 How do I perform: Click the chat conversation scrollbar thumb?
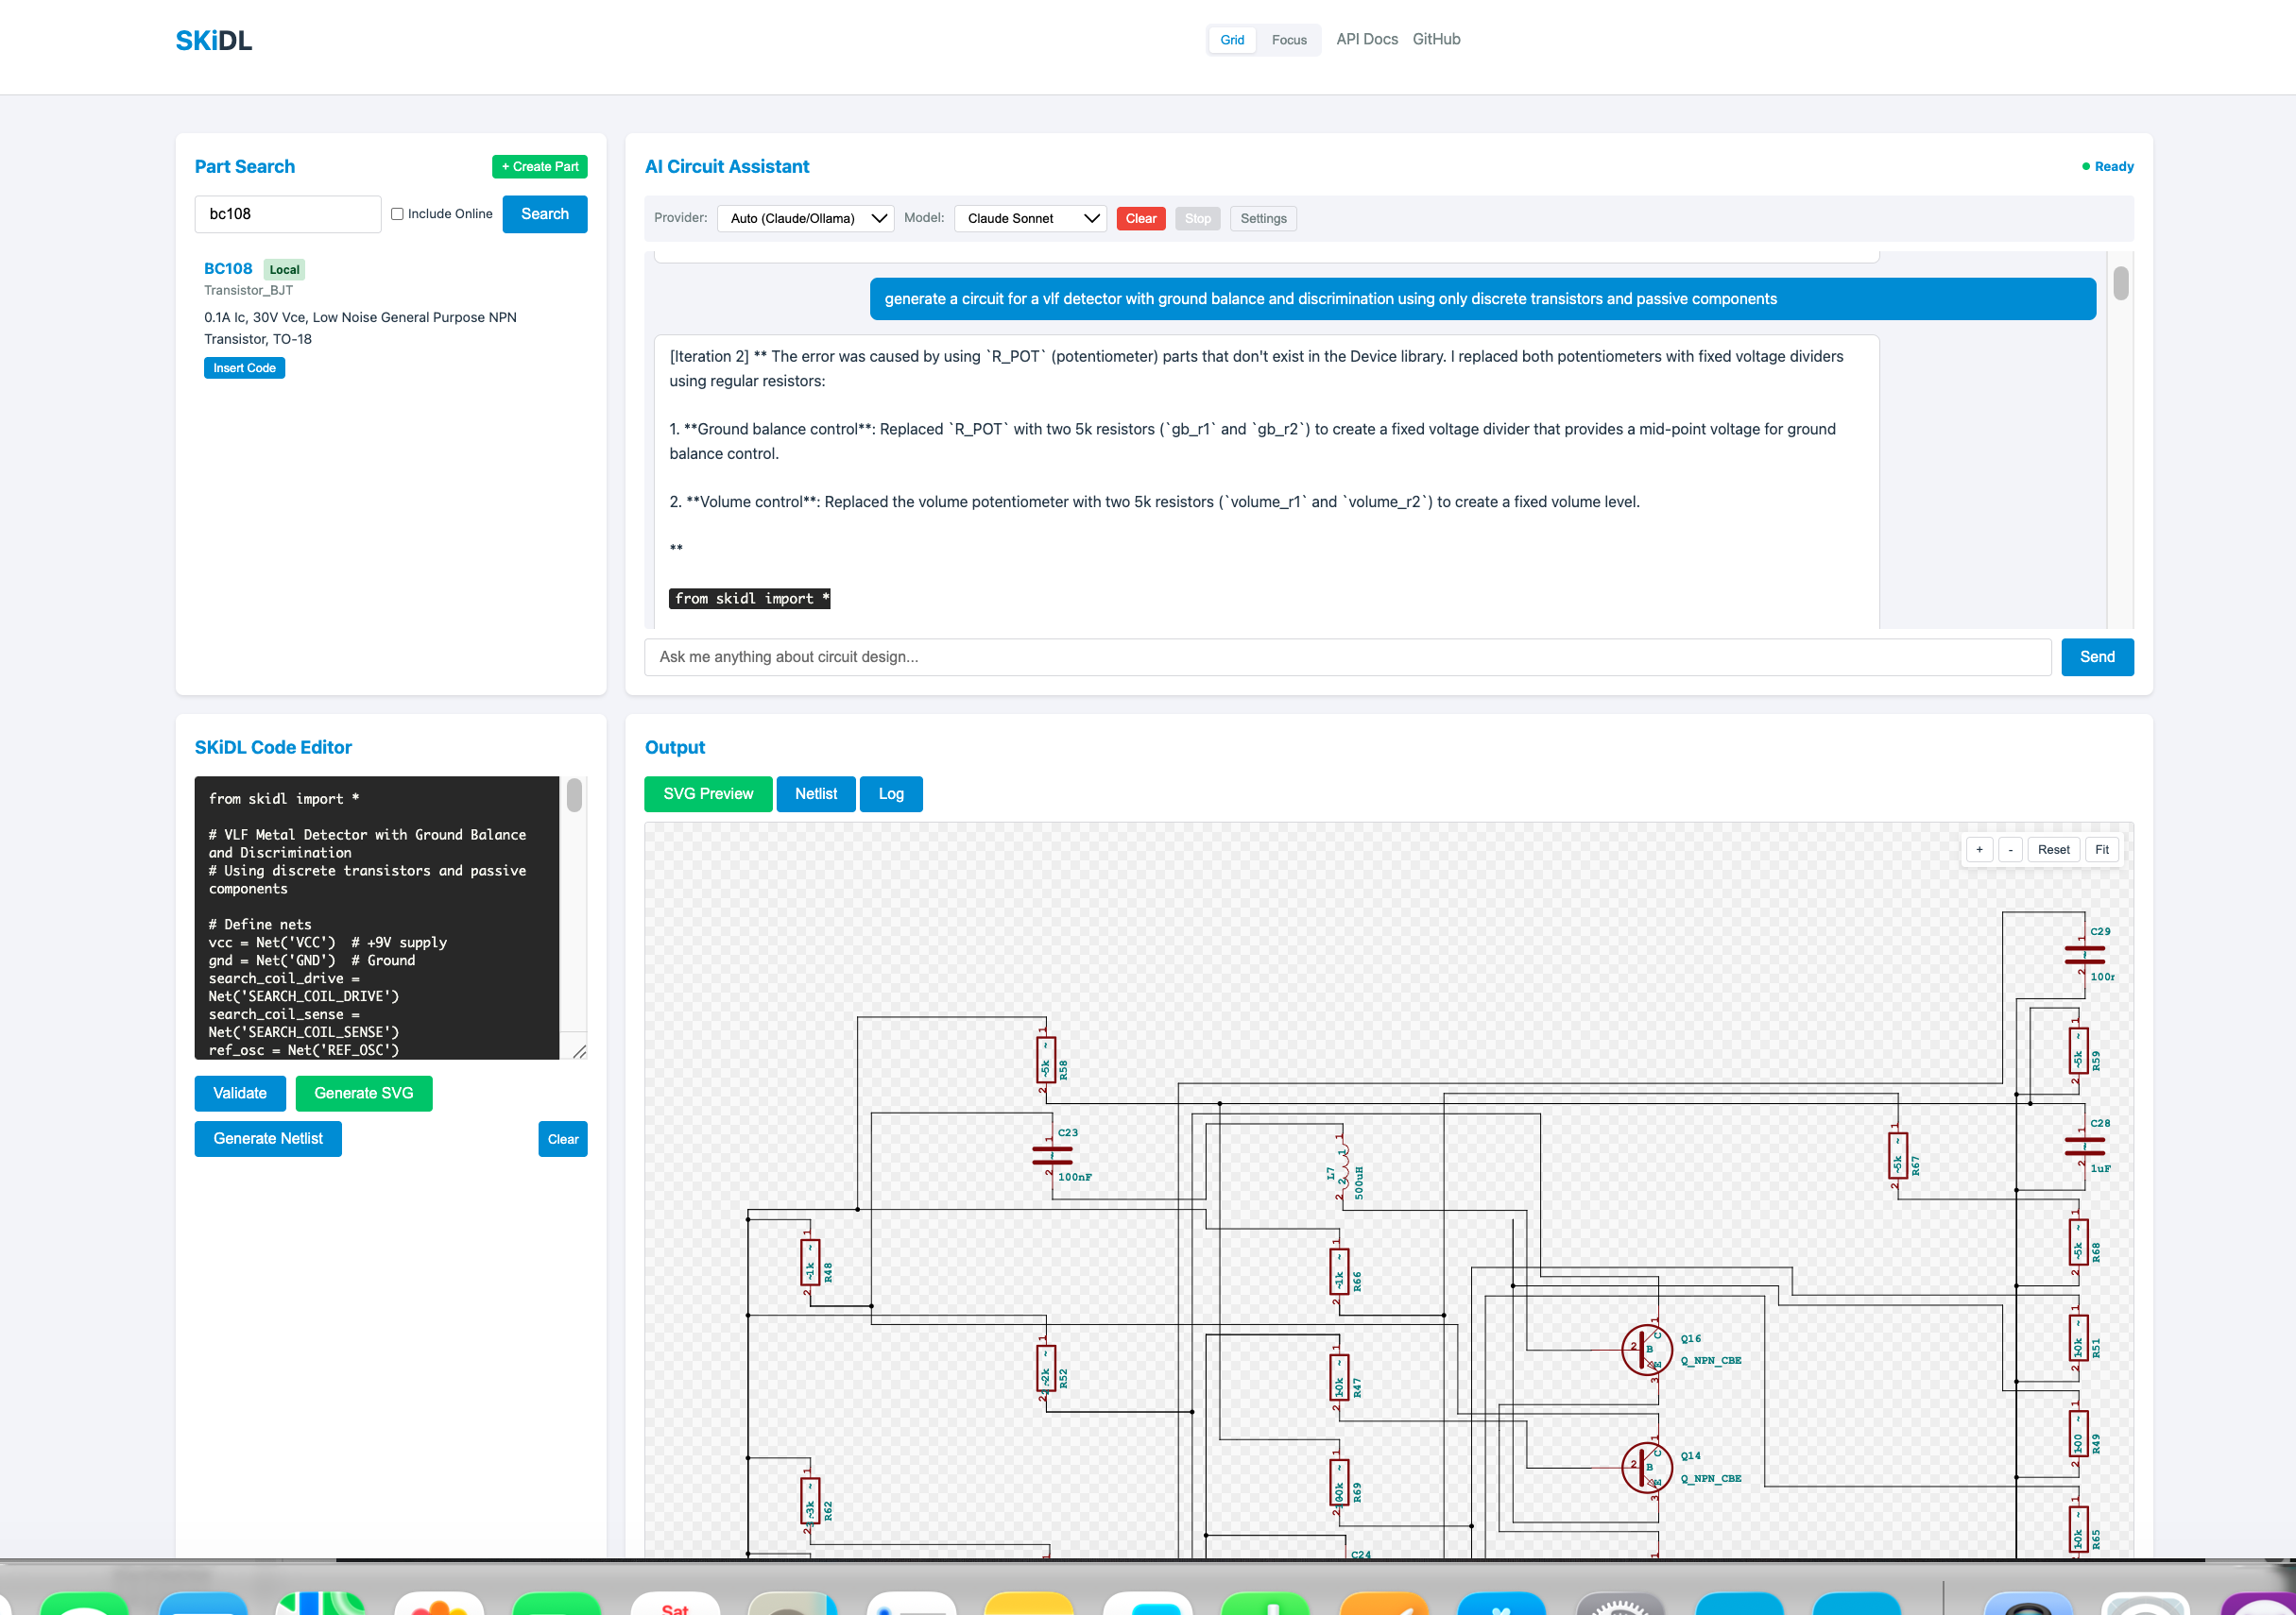coord(2120,284)
